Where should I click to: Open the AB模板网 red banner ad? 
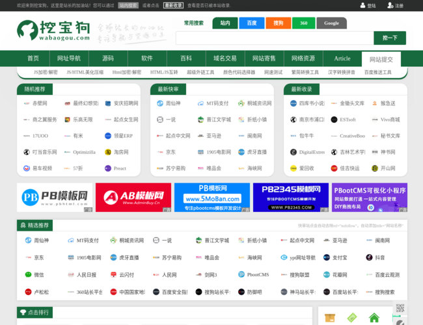click(133, 197)
